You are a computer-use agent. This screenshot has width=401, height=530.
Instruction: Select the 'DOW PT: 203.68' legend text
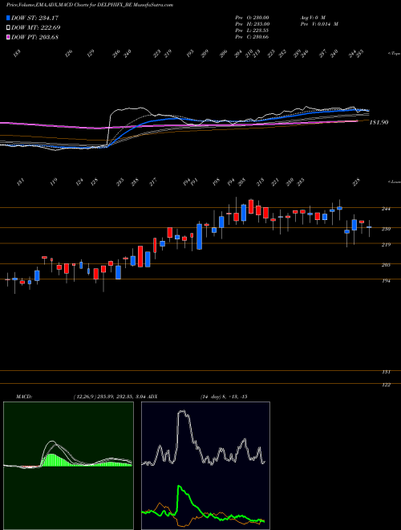34,37
